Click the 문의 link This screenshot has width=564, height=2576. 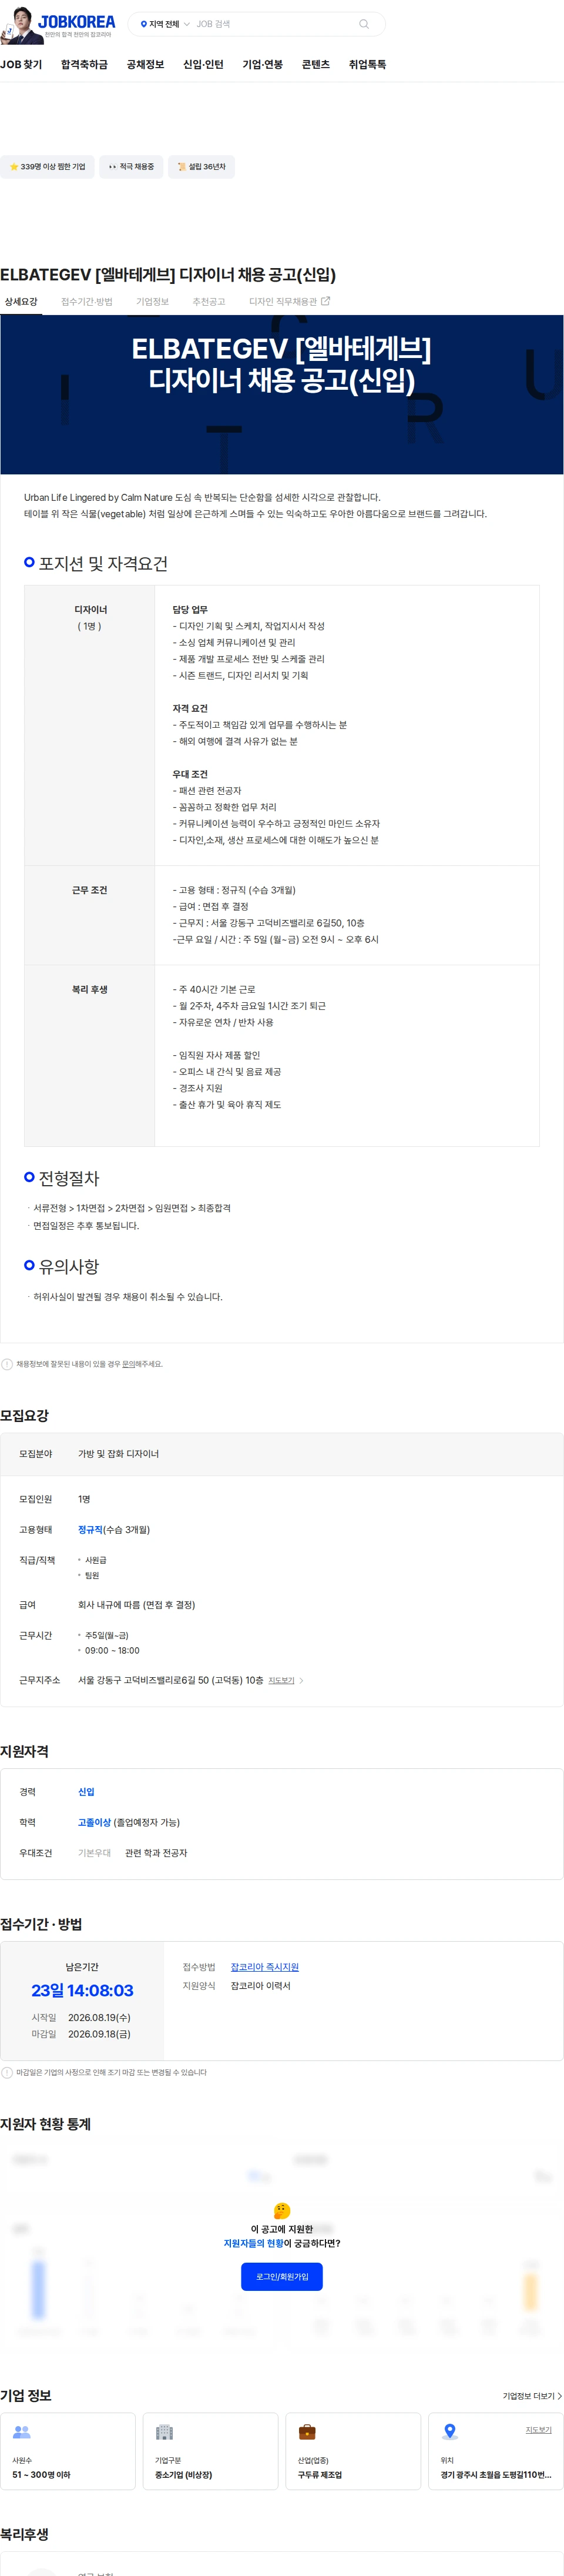click(128, 1364)
